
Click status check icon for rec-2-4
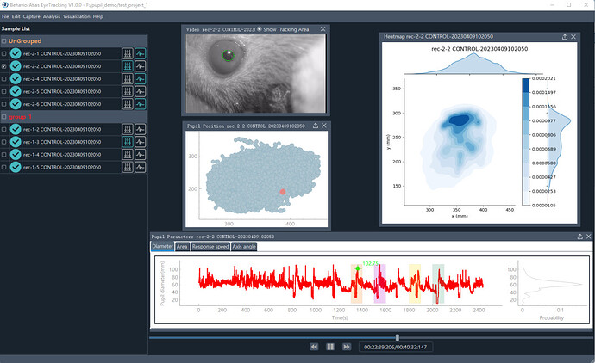pos(16,91)
